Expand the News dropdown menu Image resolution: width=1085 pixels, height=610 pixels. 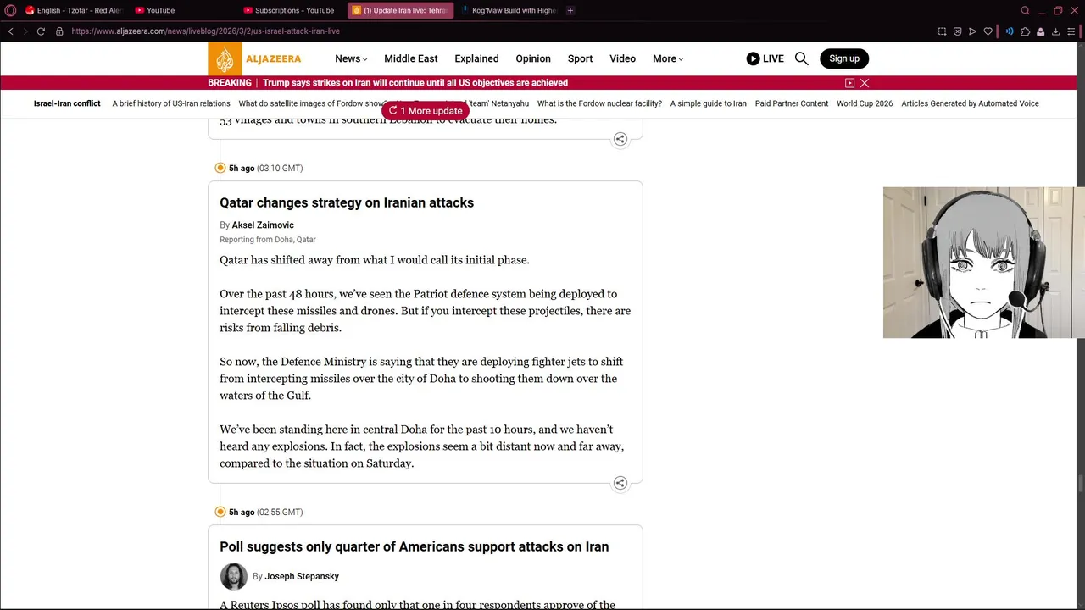point(351,58)
